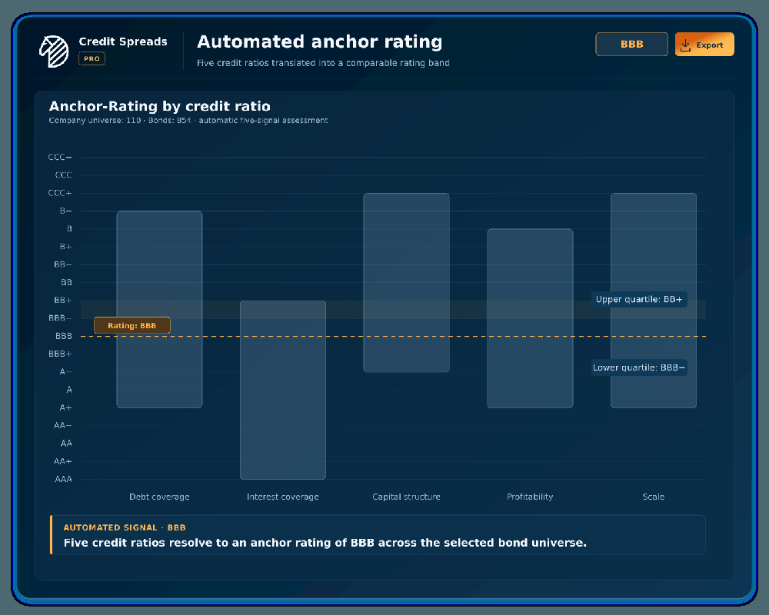
Task: Click the A y-axis label
Action: pyautogui.click(x=69, y=390)
